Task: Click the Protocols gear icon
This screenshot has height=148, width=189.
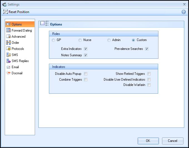Action: (8, 49)
